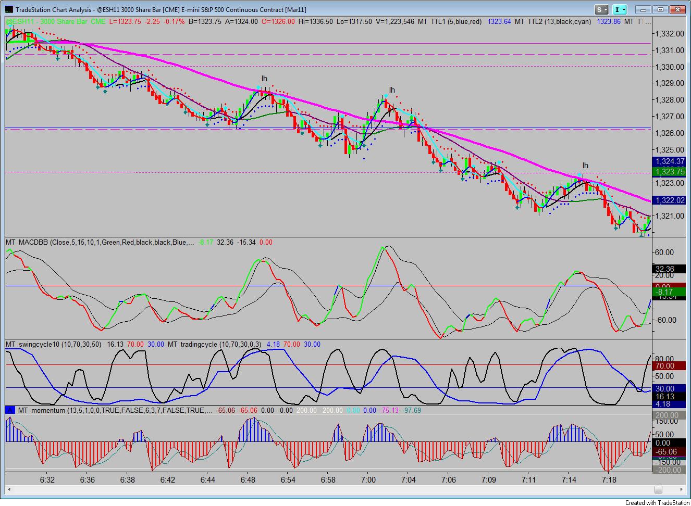Click the lh label above the 7:00 swing high
Viewport: 691px width, 506px height.
(392, 90)
